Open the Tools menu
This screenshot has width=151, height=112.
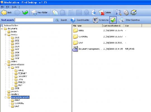(x=14, y=7)
